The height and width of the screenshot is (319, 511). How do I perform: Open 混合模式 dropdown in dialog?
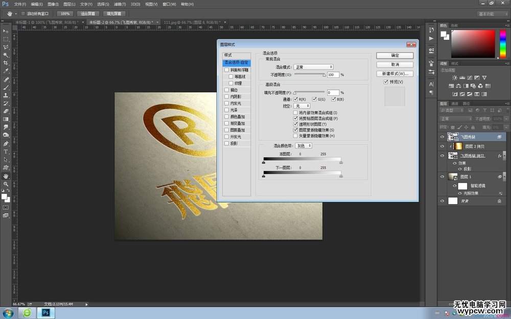(313, 67)
